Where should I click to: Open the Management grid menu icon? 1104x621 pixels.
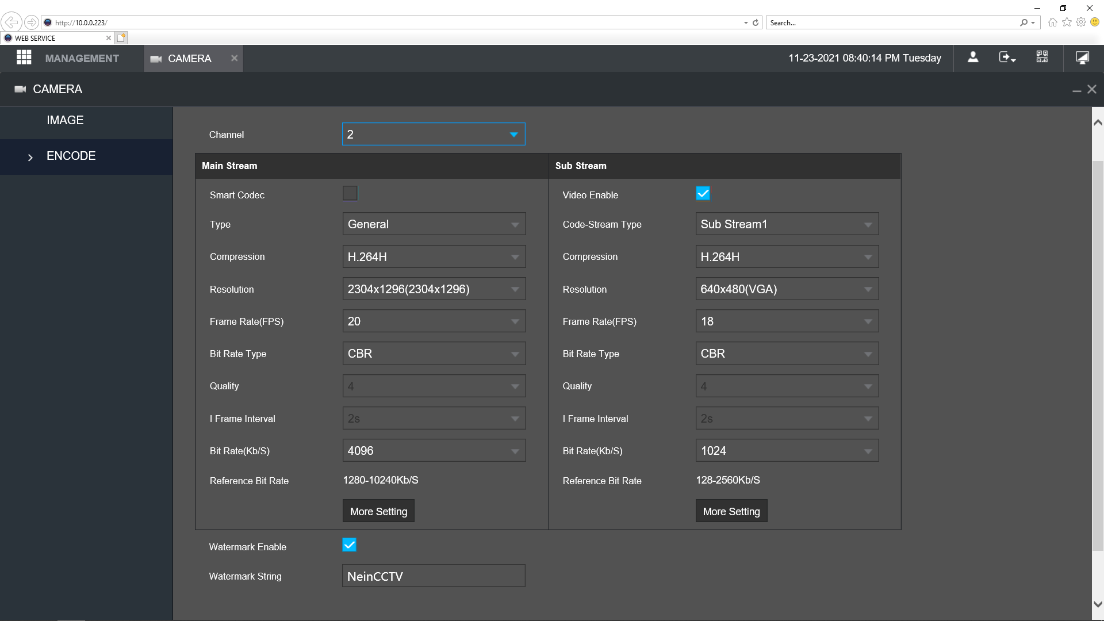[24, 57]
